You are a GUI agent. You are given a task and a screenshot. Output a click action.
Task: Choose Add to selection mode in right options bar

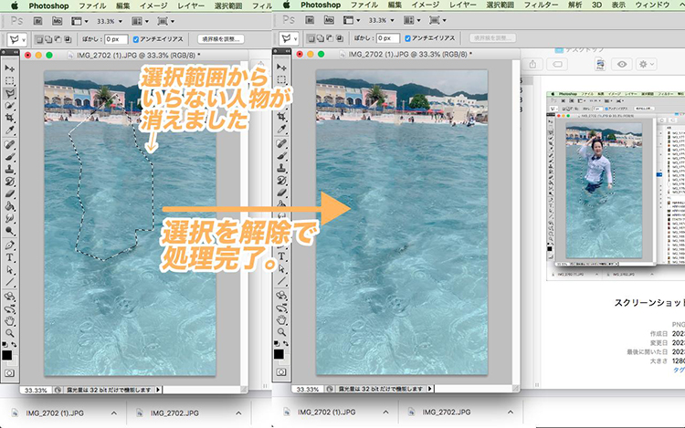point(321,38)
